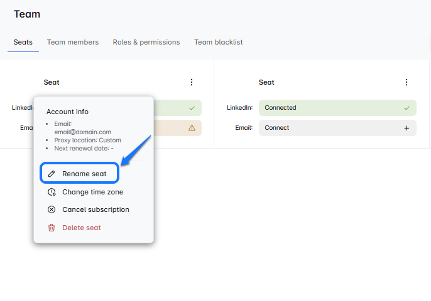Open the Team members tab
Viewport: 431px width, 301px height.
[x=73, y=42]
